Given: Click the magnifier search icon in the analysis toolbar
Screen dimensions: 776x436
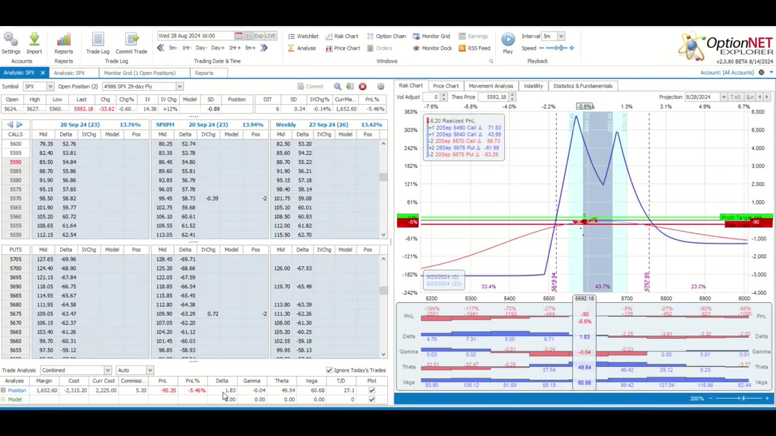Looking at the screenshot, I should (x=338, y=87).
